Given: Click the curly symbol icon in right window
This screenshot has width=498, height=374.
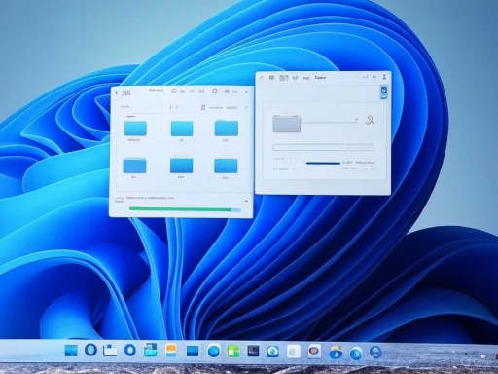Looking at the screenshot, I should pyautogui.click(x=370, y=121).
